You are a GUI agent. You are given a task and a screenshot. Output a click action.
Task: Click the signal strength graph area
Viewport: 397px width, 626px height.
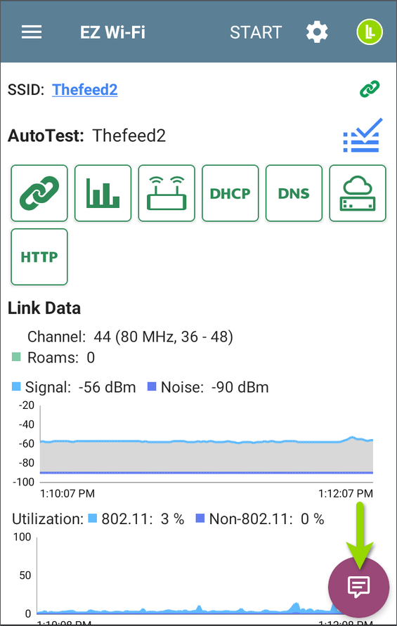[x=206, y=443]
